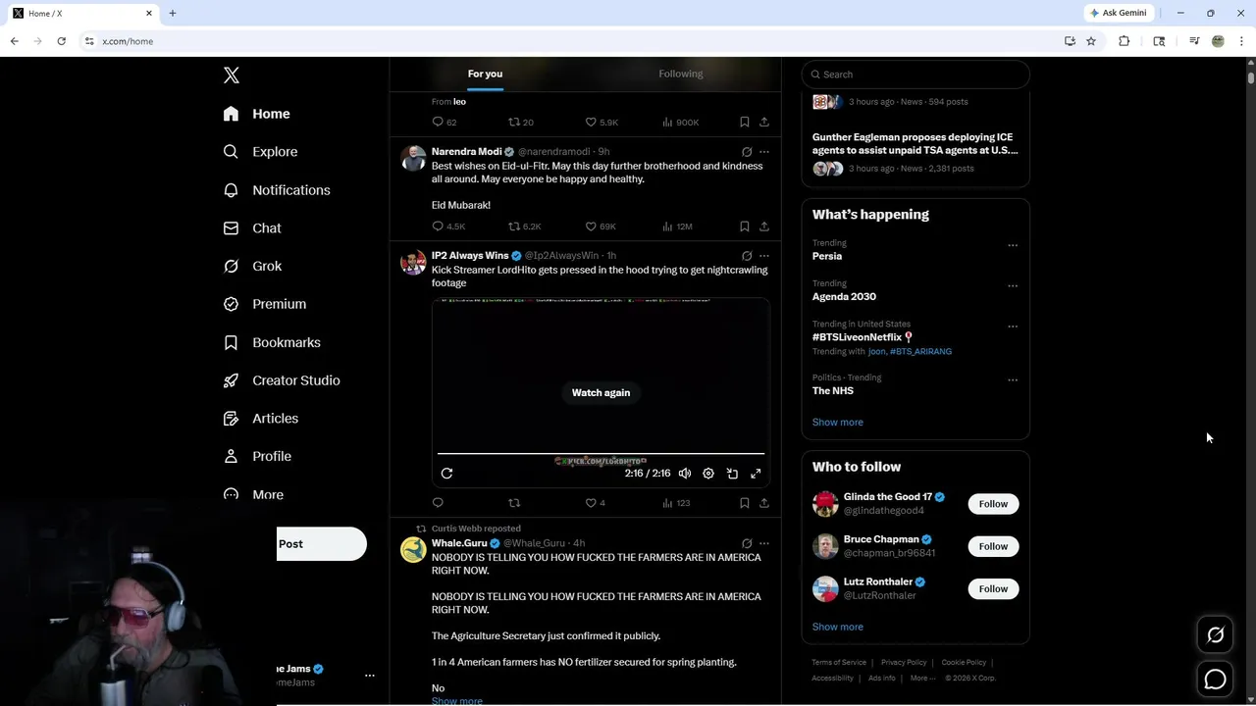Image resolution: width=1256 pixels, height=706 pixels.
Task: Bookmark this page with star icon
Action: [x=1090, y=41]
